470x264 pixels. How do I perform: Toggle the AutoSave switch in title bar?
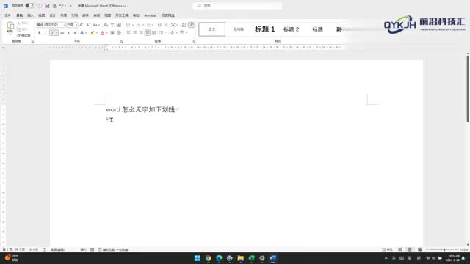tap(30, 5)
